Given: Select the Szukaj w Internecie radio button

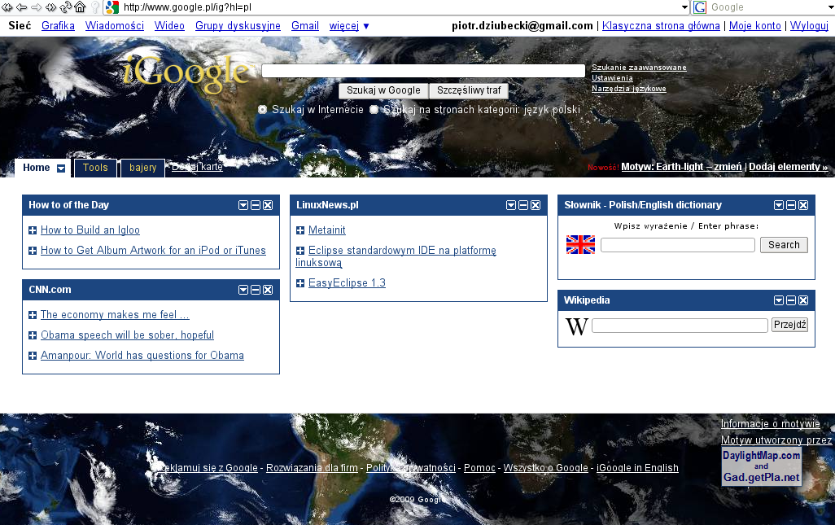Looking at the screenshot, I should [x=263, y=110].
